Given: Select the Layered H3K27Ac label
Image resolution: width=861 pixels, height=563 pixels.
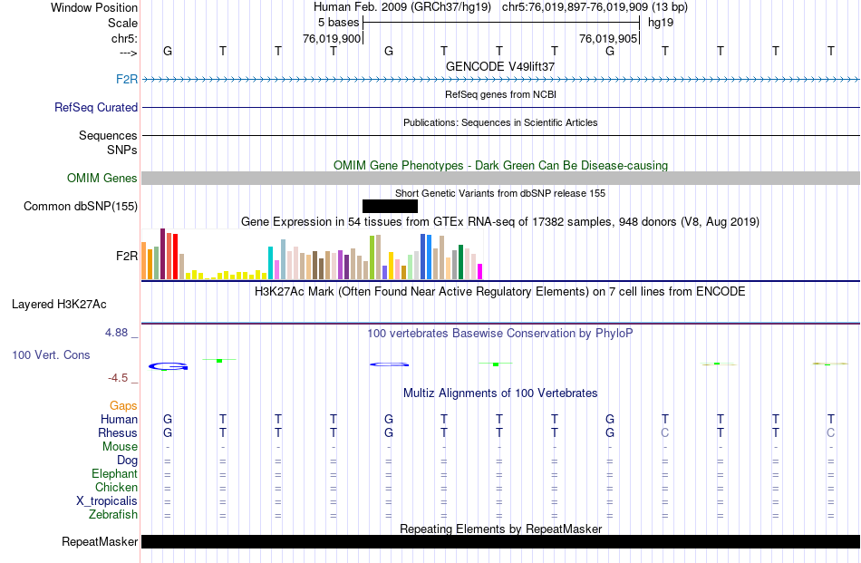Looking at the screenshot, I should pyautogui.click(x=59, y=305).
